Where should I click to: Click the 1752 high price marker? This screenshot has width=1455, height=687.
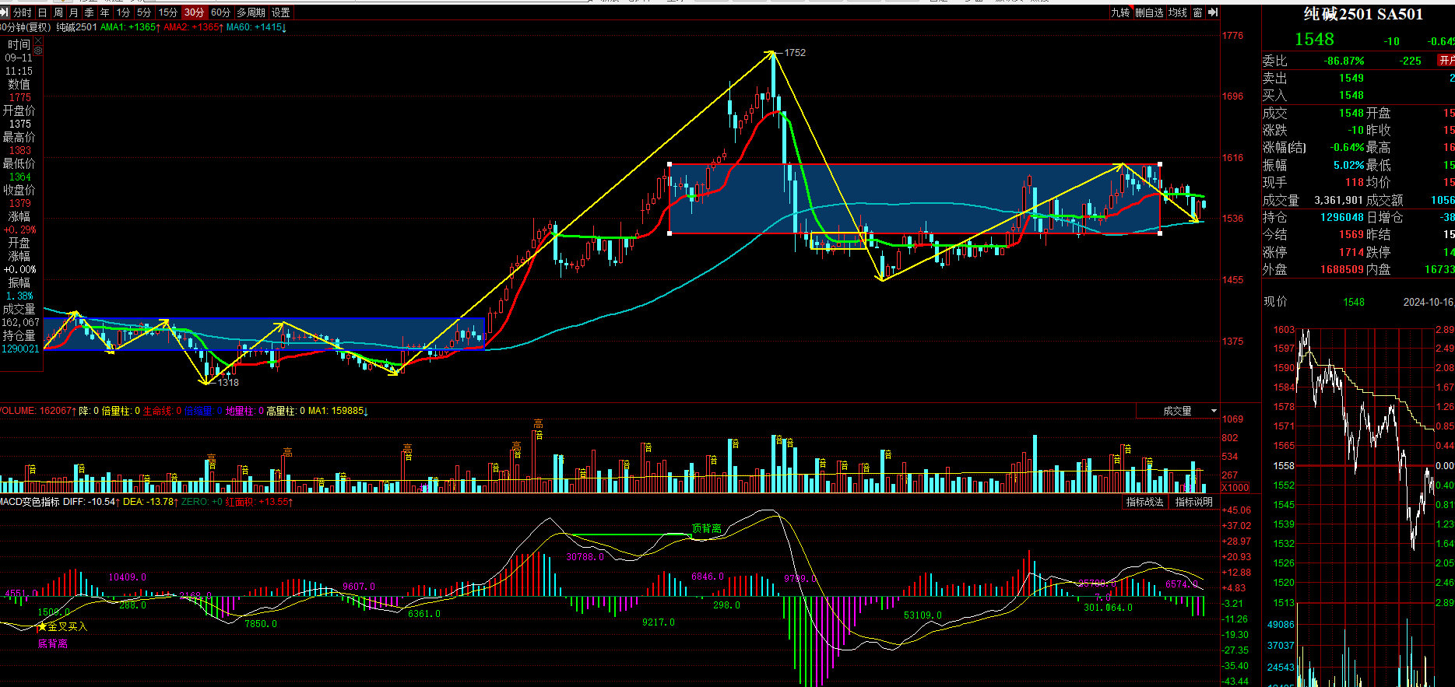pos(795,53)
